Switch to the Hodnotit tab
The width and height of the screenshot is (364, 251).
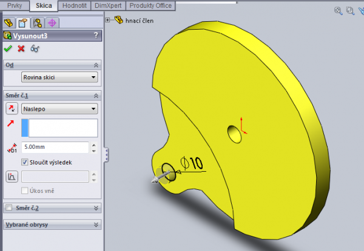[x=75, y=5]
